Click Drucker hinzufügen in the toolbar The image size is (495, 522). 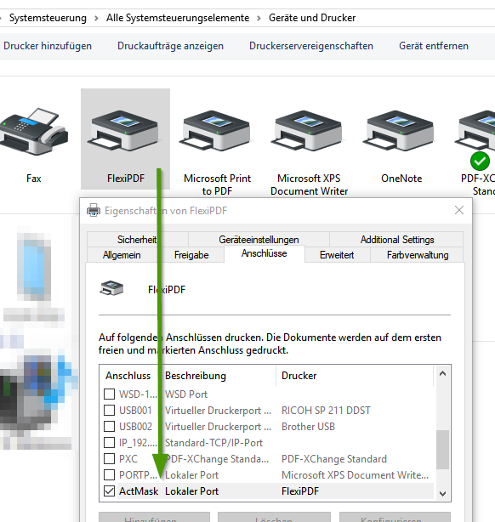point(48,46)
